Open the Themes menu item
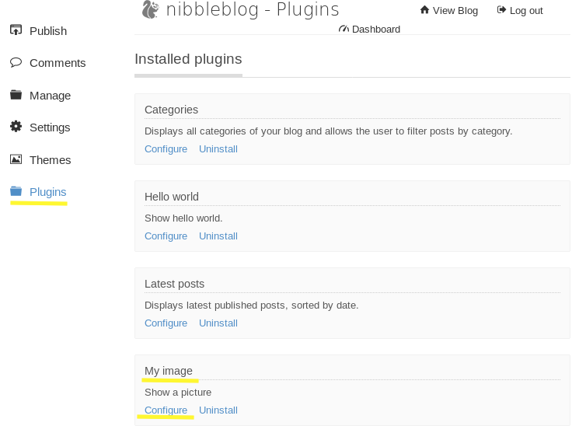The image size is (586, 426). 50,160
